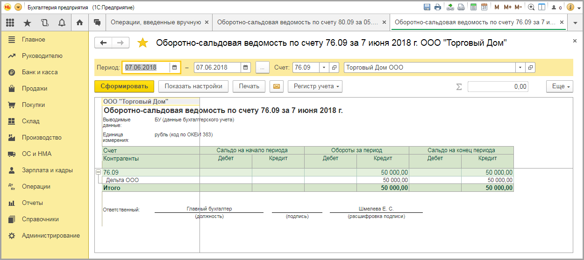Click the M+ add-to-memory button

tap(507, 7)
